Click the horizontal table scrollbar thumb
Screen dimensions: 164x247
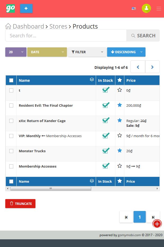point(51,188)
